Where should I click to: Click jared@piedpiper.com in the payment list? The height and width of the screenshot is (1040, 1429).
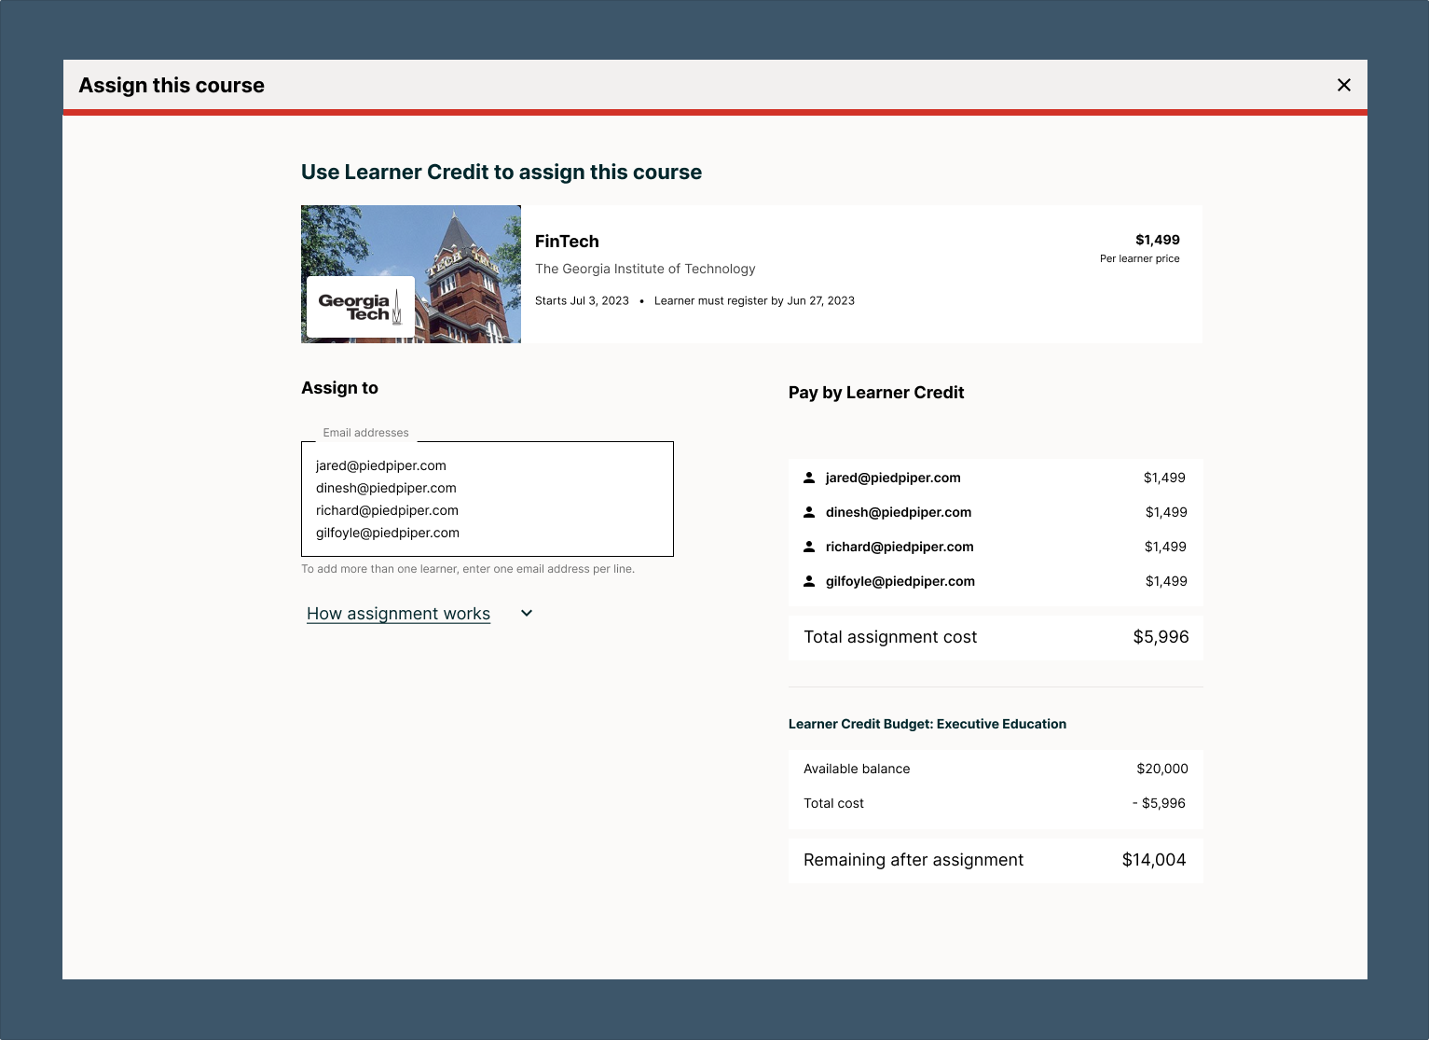coord(893,478)
